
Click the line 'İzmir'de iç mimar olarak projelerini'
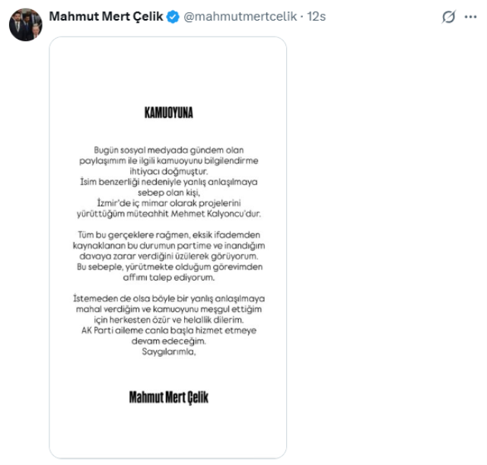[169, 203]
